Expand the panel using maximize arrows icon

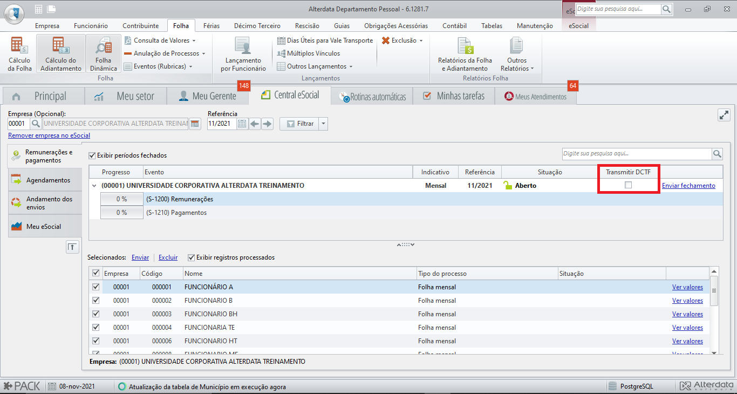click(724, 114)
